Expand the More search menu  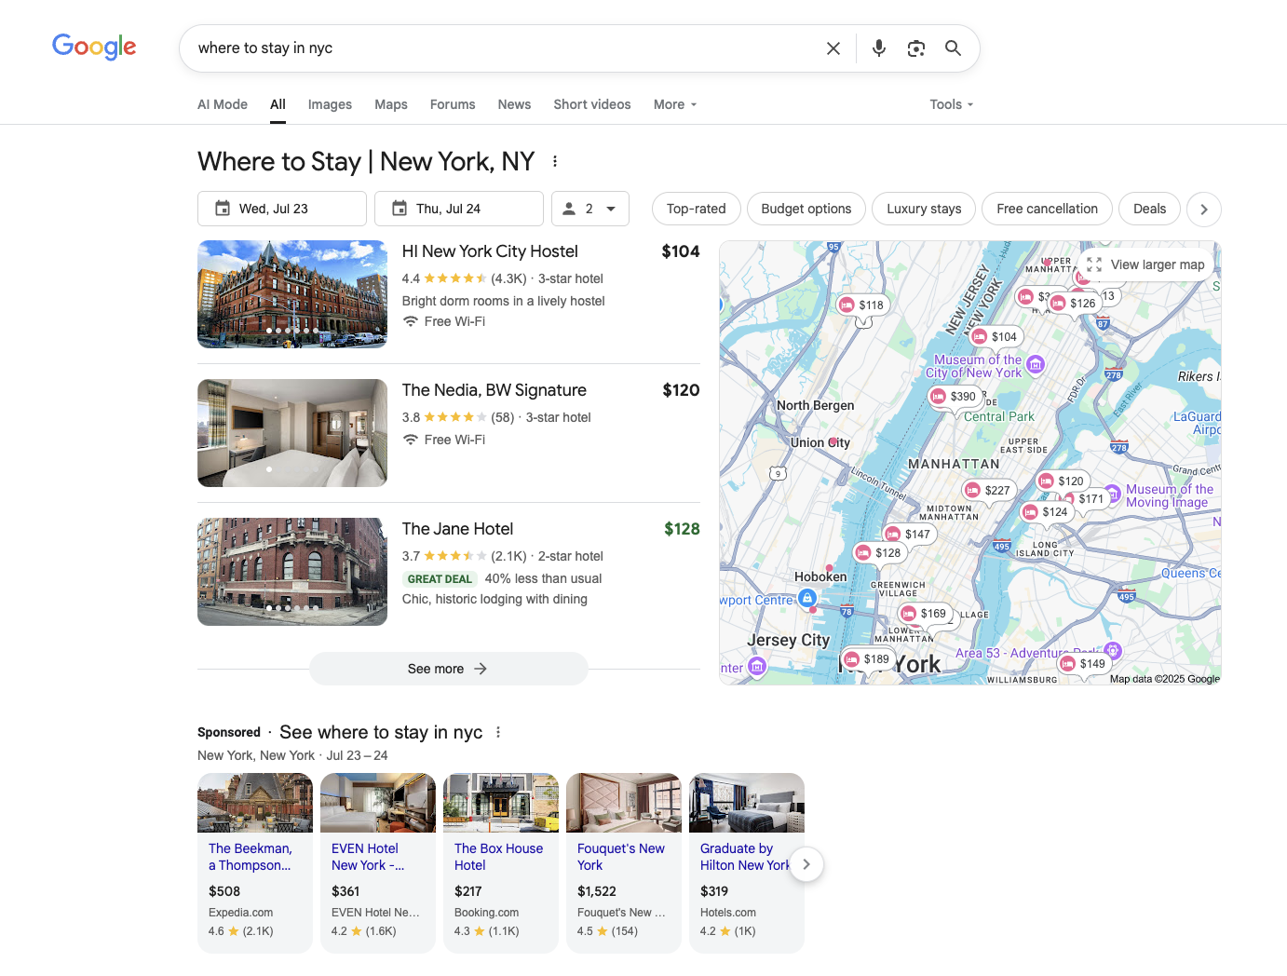coord(675,104)
